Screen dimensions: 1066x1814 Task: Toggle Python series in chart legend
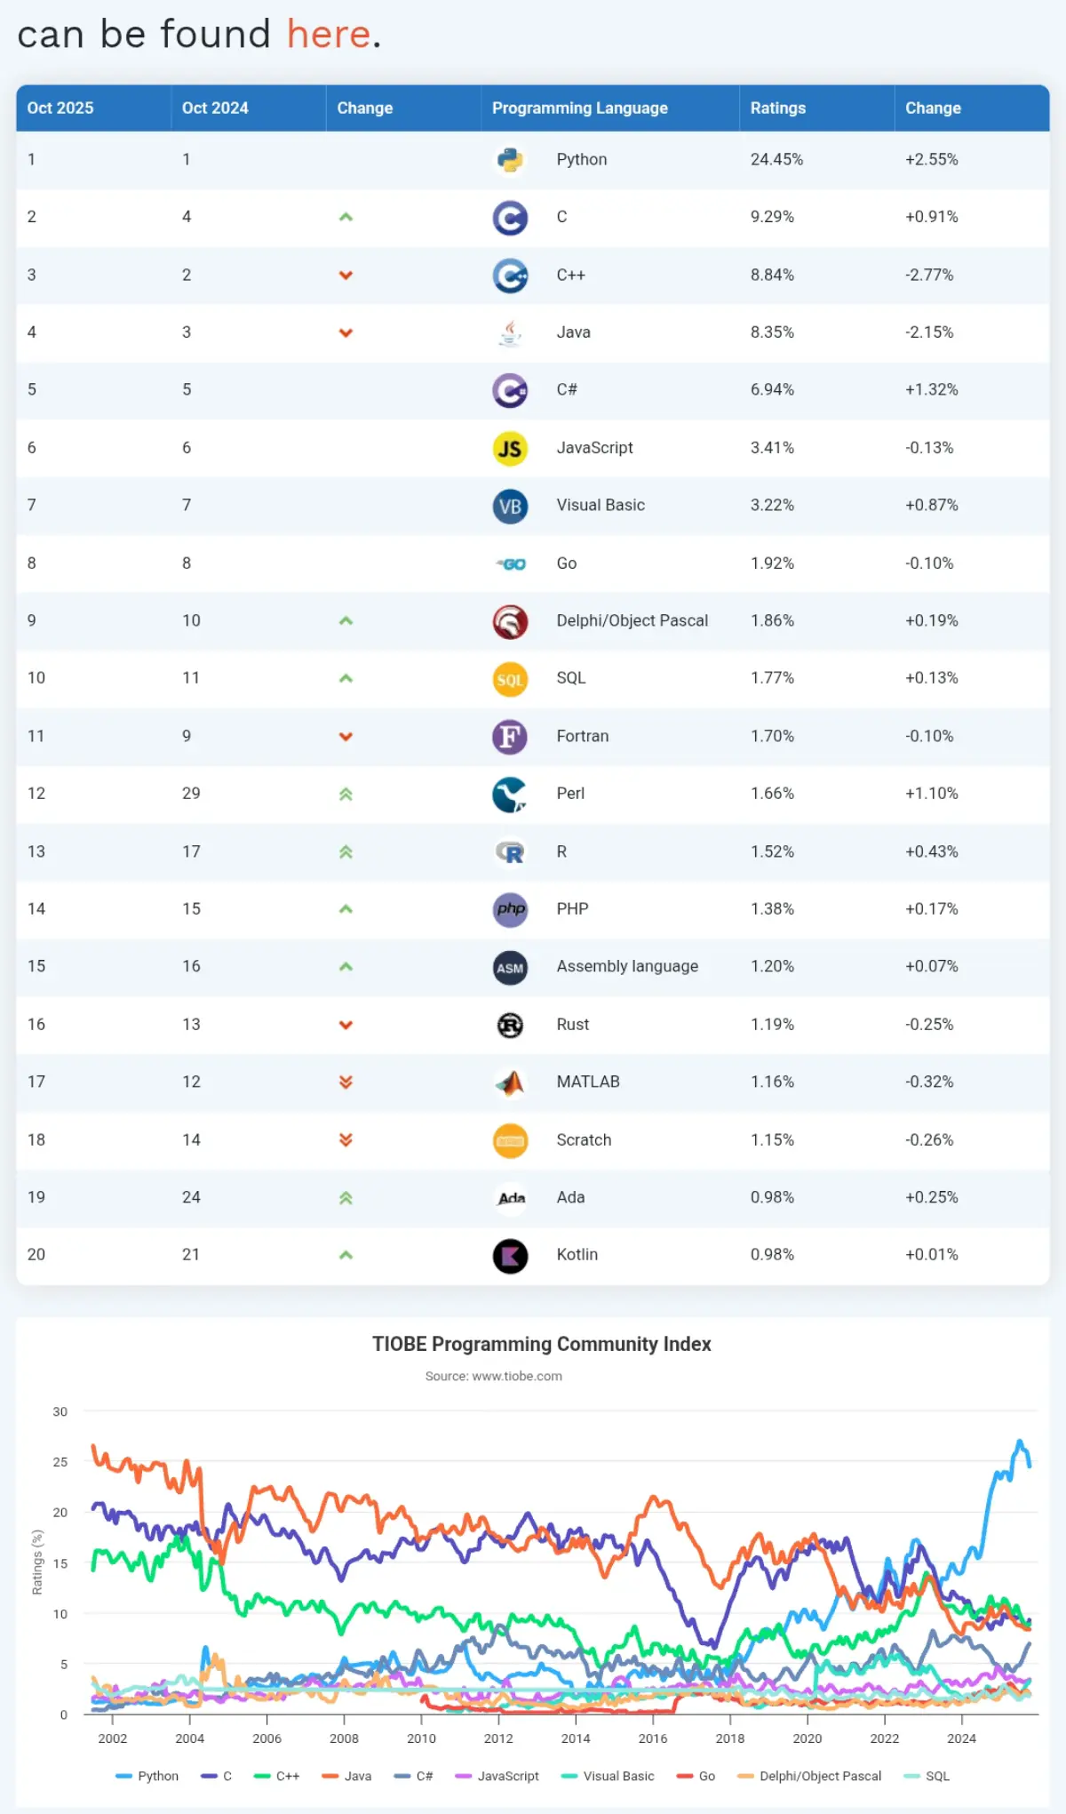[x=147, y=1775]
